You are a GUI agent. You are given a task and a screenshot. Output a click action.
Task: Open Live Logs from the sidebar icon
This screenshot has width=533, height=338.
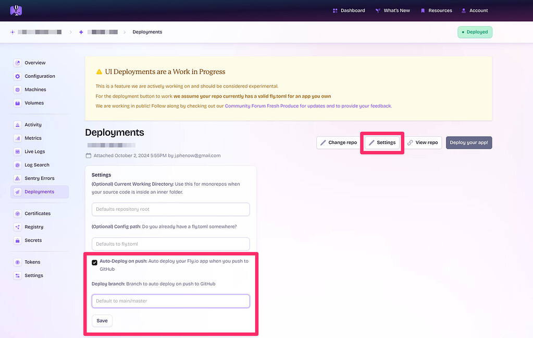[17, 151]
